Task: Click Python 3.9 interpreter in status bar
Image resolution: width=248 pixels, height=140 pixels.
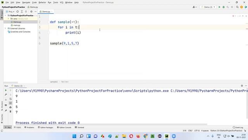Action: tap(226, 131)
